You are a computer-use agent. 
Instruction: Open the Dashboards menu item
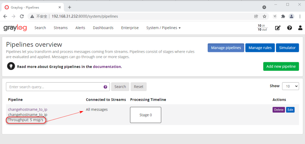click(103, 28)
